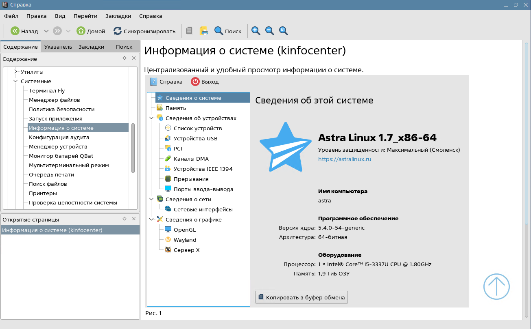Viewport: 531px width, 329px height.
Task: Select Конфигурация аудита entry
Action: coord(59,137)
